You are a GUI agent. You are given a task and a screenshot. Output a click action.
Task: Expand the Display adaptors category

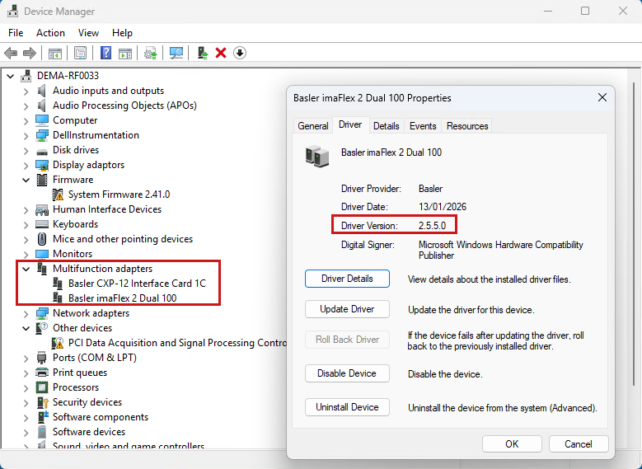[x=26, y=165]
